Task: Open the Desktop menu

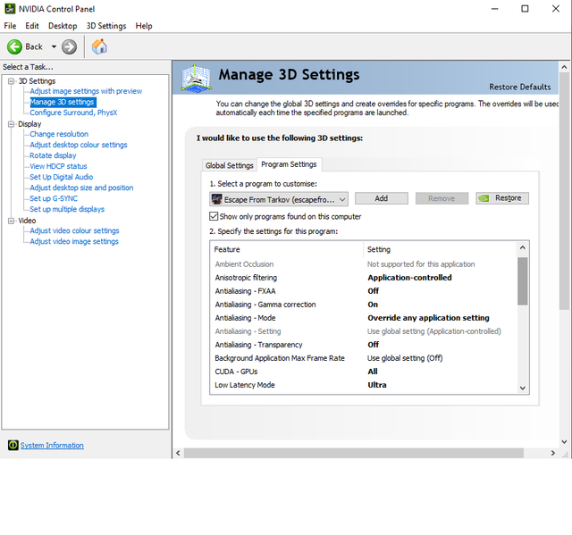Action: tap(63, 26)
